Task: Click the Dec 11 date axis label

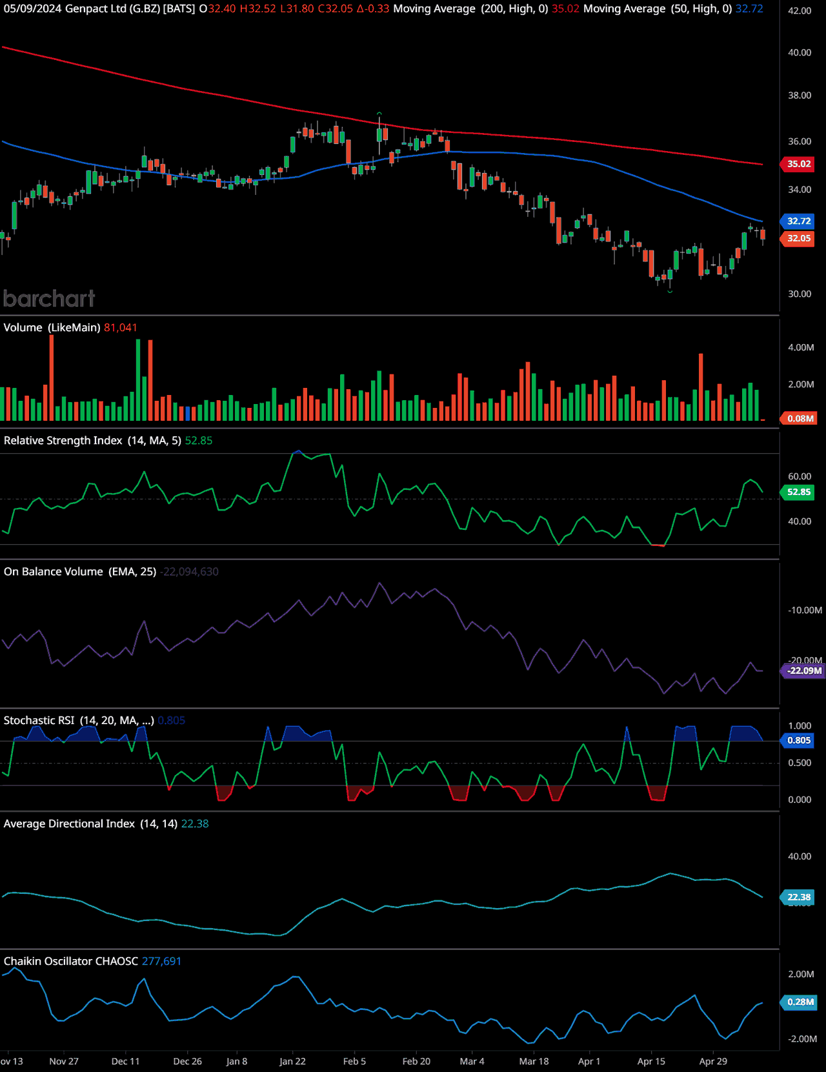Action: [x=125, y=1062]
